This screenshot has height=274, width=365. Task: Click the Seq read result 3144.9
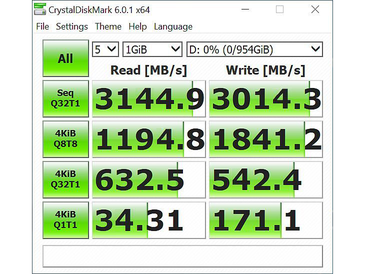[149, 98]
